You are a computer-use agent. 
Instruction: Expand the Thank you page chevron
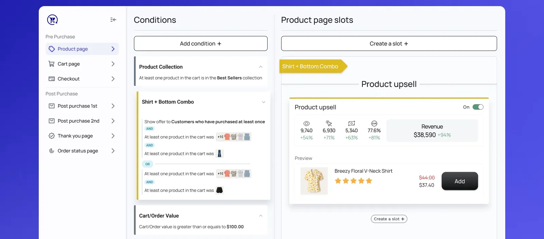[113, 136]
